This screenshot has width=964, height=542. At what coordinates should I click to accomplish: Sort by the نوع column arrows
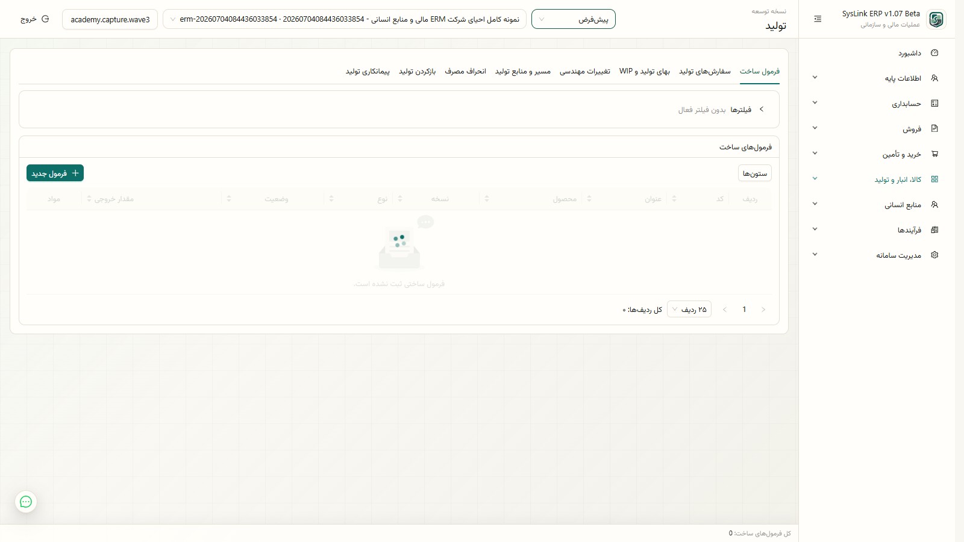click(x=331, y=199)
